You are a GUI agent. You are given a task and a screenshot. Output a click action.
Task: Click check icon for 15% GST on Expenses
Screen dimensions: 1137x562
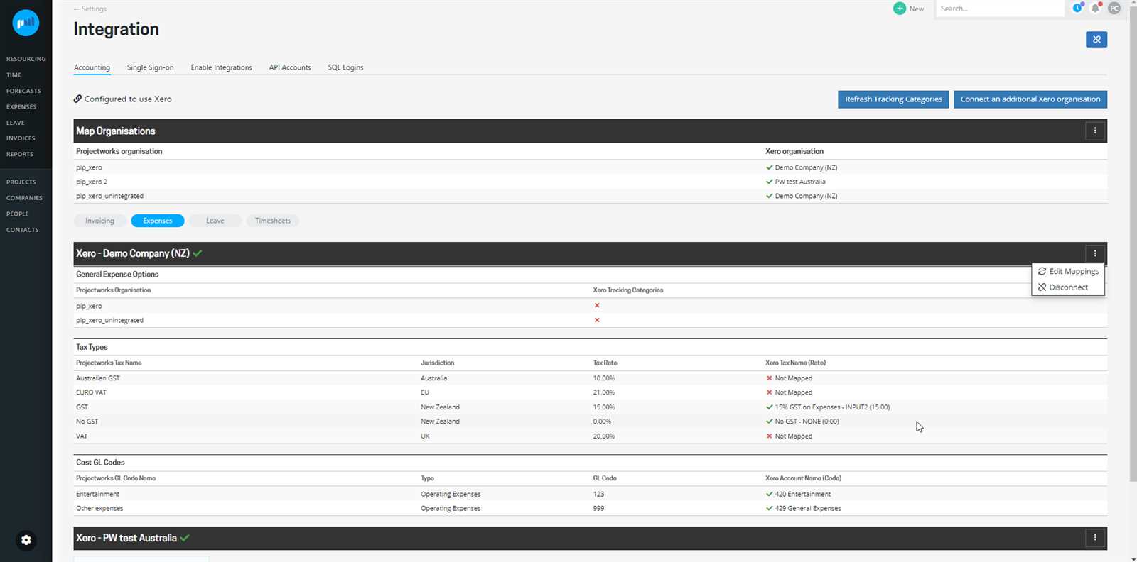coord(769,407)
